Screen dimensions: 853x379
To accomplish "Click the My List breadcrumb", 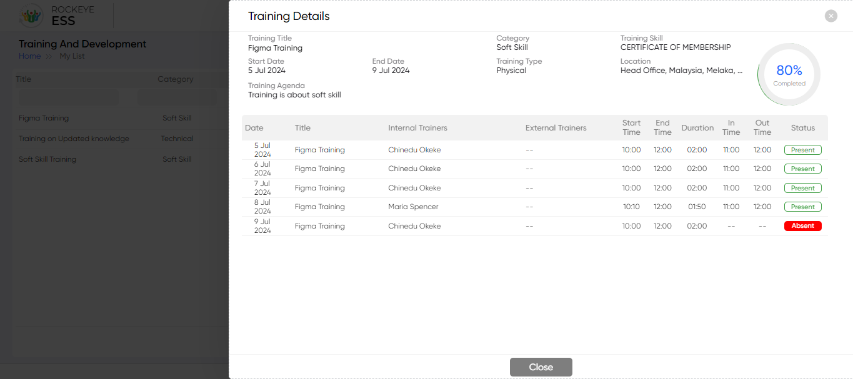I will (72, 56).
